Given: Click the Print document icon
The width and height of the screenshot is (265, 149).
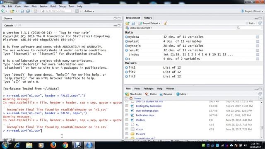Looking at the screenshot, I should [35, 11].
